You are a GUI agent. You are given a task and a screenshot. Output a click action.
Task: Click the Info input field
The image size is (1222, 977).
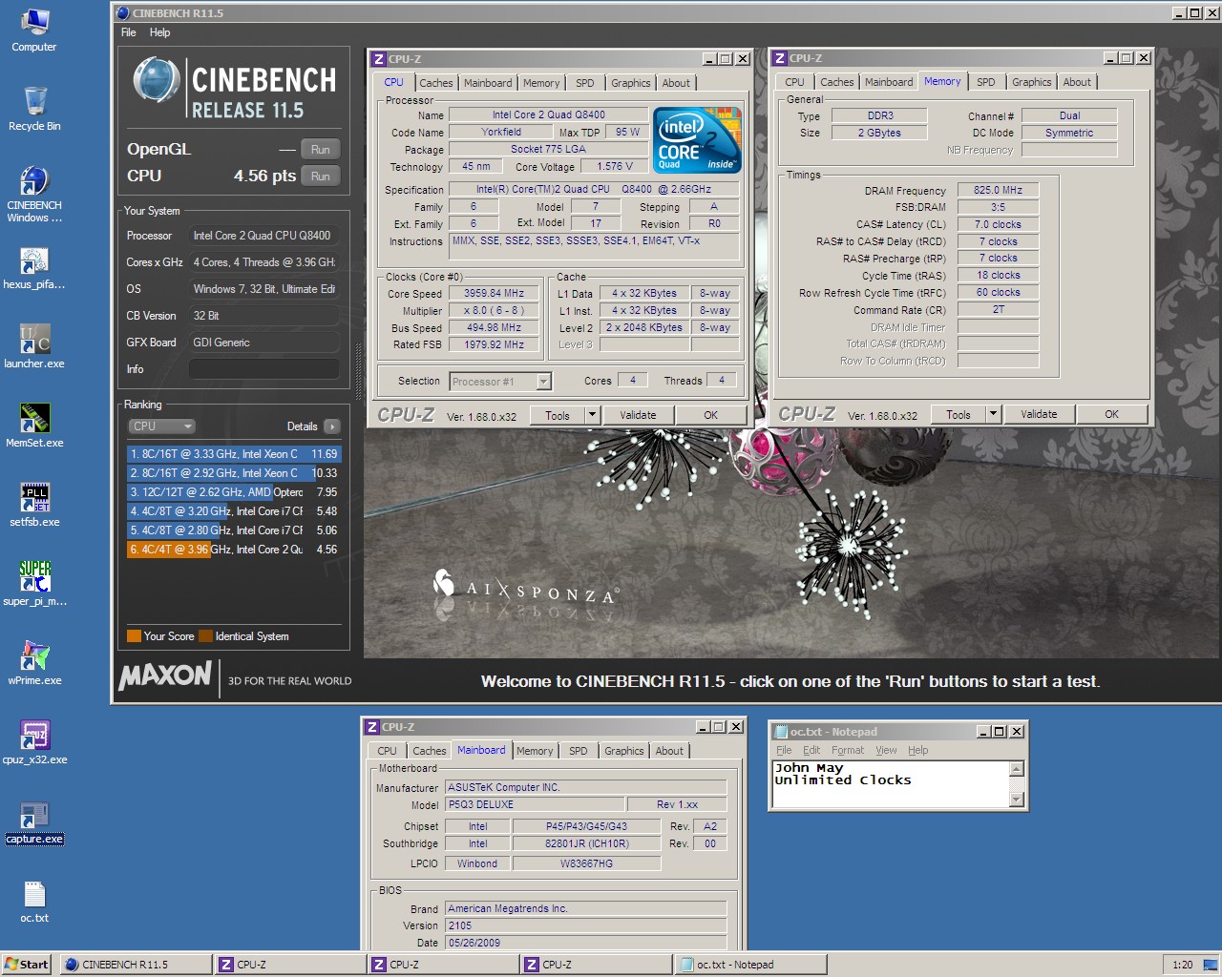264,369
